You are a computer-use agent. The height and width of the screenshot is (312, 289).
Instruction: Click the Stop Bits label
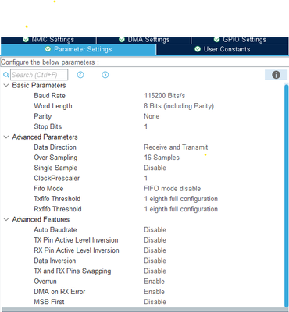pyautogui.click(x=48, y=126)
